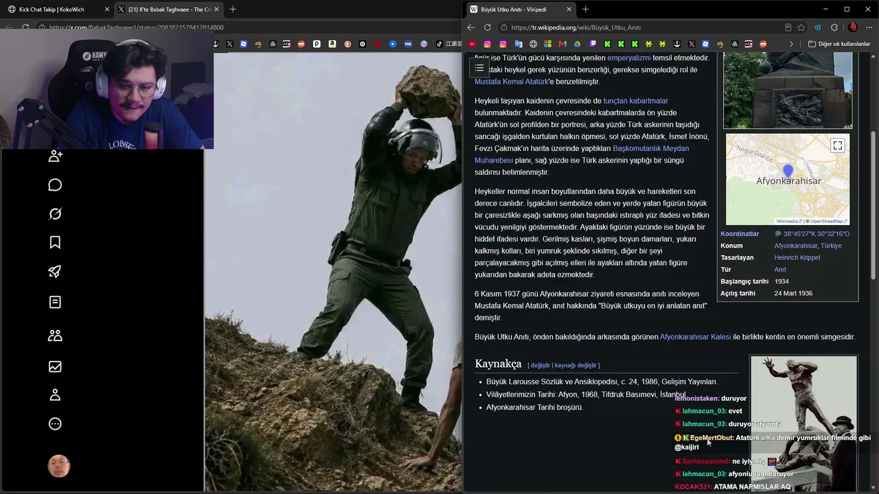This screenshot has height=494, width=879.
Task: Open the Roblox bookmark in Wikipedia window
Action: coord(706,44)
